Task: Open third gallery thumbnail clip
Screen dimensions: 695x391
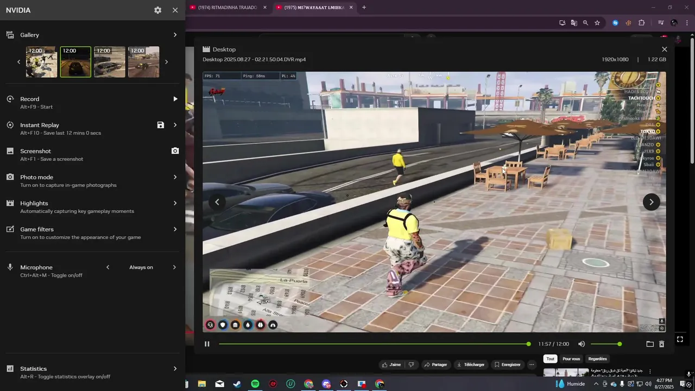Action: 110,62
